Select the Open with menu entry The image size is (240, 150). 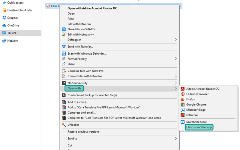[74, 88]
